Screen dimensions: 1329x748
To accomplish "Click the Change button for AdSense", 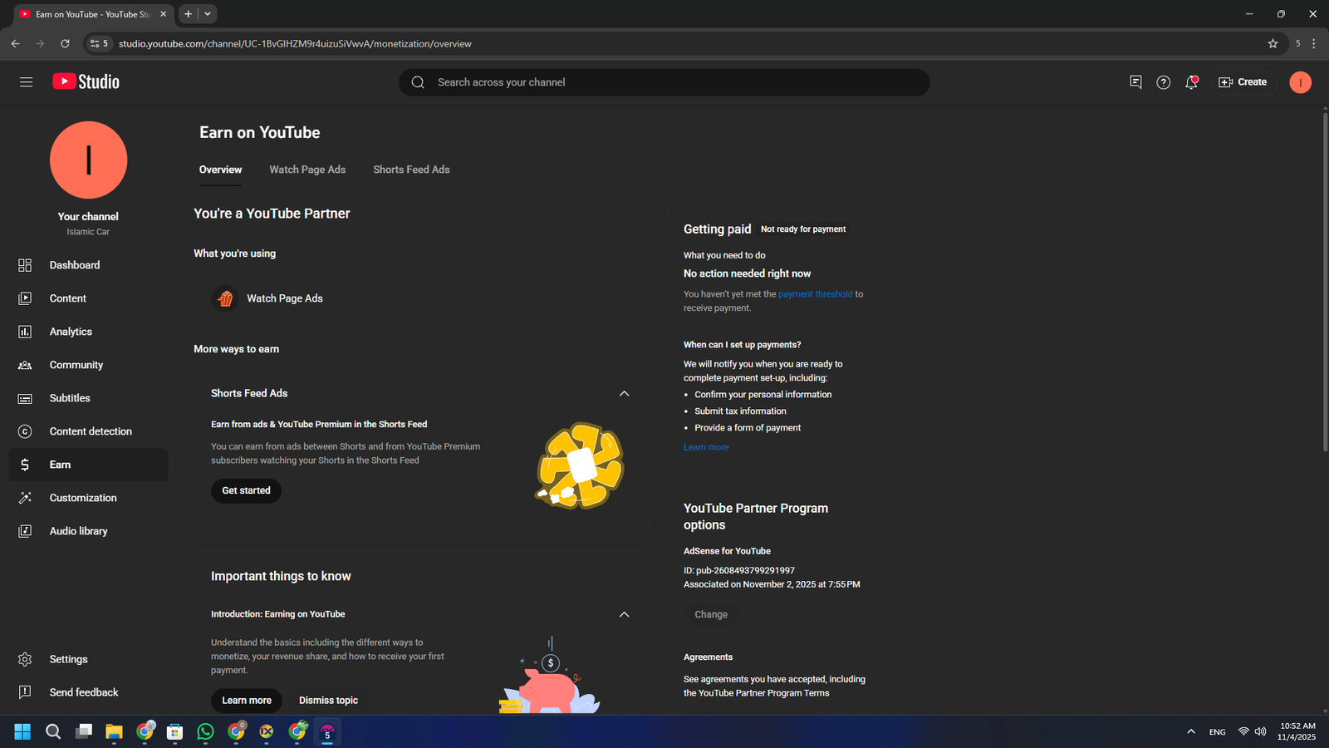I will point(711,614).
